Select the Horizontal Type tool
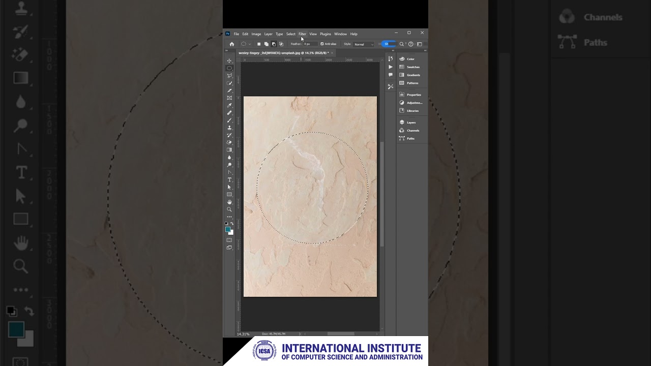Screen dimensions: 651x366 click(229, 179)
